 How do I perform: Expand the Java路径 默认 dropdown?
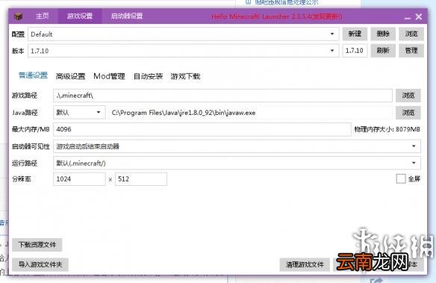pyautogui.click(x=79, y=112)
